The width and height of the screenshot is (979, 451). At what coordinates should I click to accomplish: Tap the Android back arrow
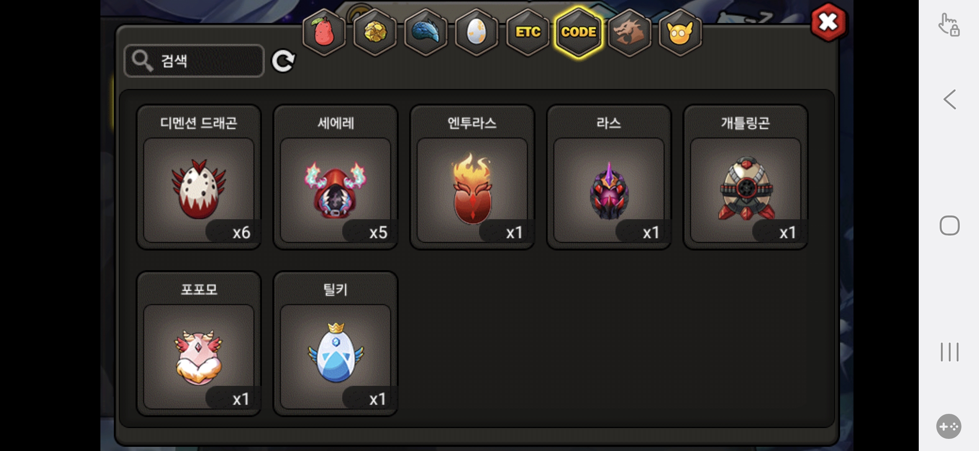(x=950, y=99)
